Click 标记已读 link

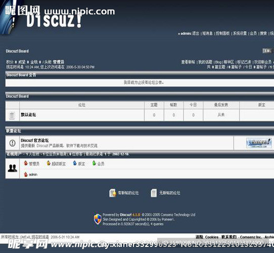point(244,62)
